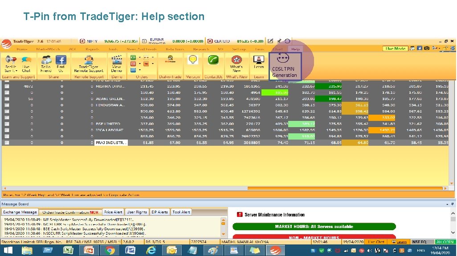Click refresh icon in ticker bar
This screenshot has height=256, width=457.
coord(287,41)
